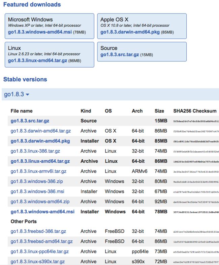This screenshot has height=265, width=219.
Task: Click the Other Ports label
Action: point(24,221)
